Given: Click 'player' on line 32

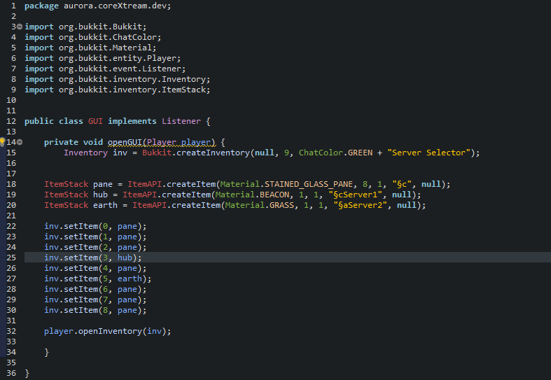Looking at the screenshot, I should (59, 332).
